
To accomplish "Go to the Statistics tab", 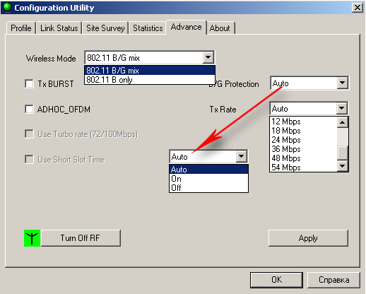I will pos(148,28).
